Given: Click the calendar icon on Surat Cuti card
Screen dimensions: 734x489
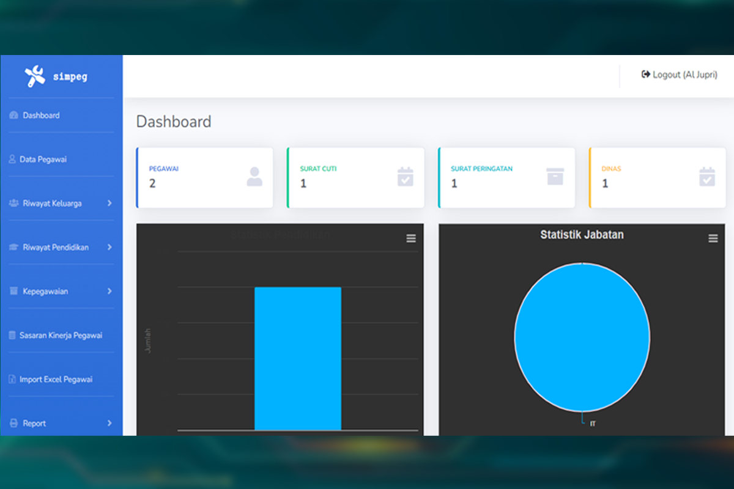Looking at the screenshot, I should (x=405, y=177).
